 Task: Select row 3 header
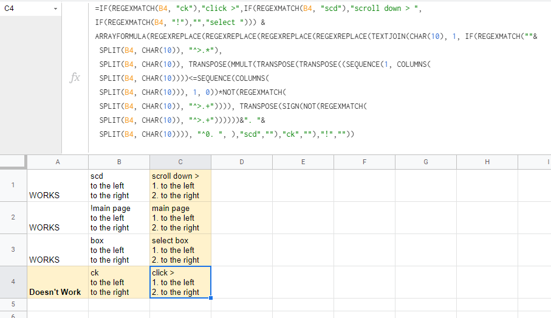(13, 250)
